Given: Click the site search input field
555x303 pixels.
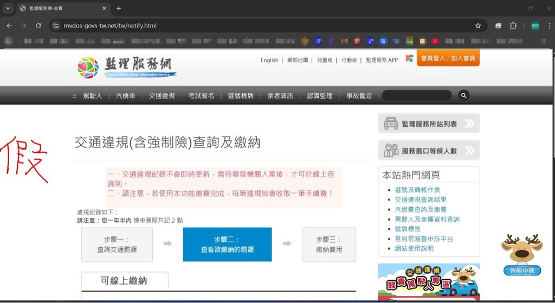Looking at the screenshot, I should (416, 96).
